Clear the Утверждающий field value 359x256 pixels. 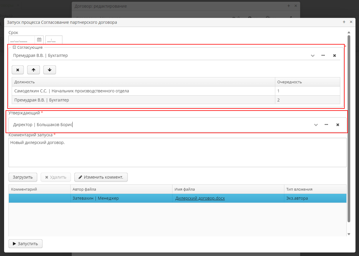click(x=338, y=125)
